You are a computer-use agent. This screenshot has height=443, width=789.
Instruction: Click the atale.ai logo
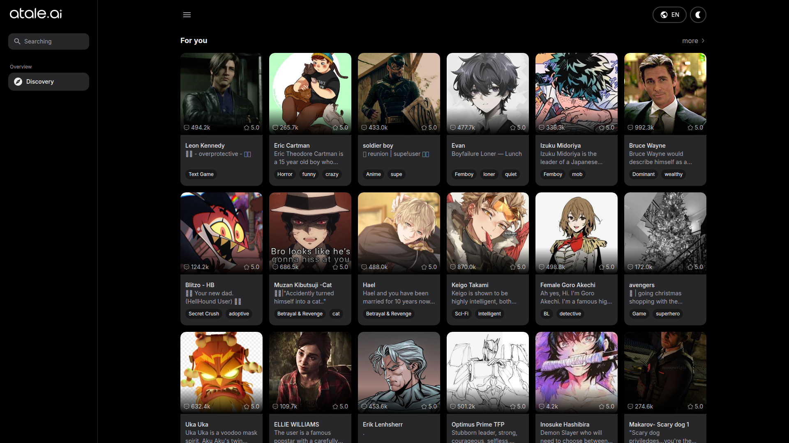coord(36,14)
